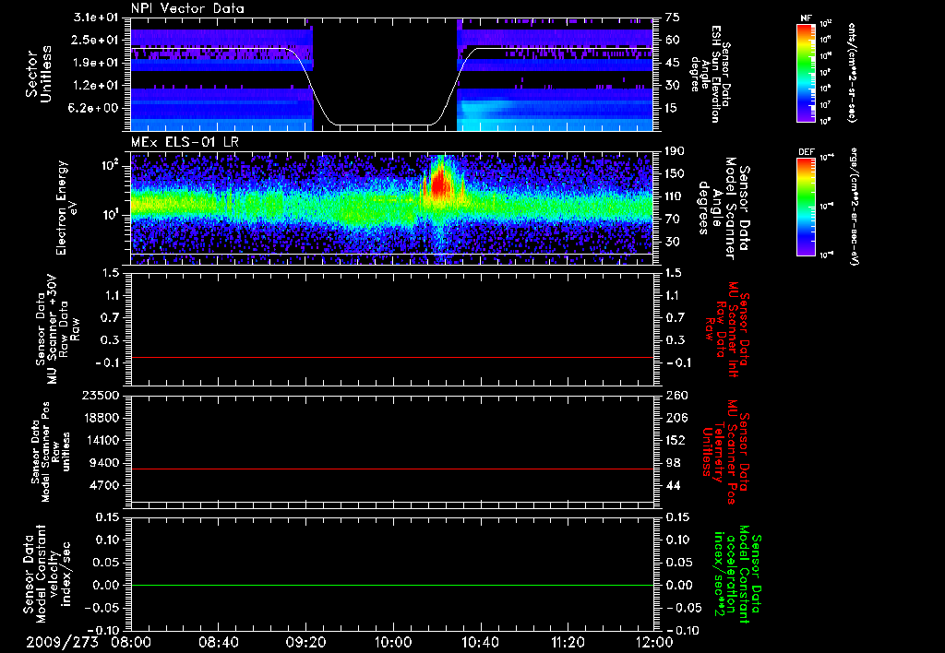Click the 12:00 end time label

tap(654, 643)
